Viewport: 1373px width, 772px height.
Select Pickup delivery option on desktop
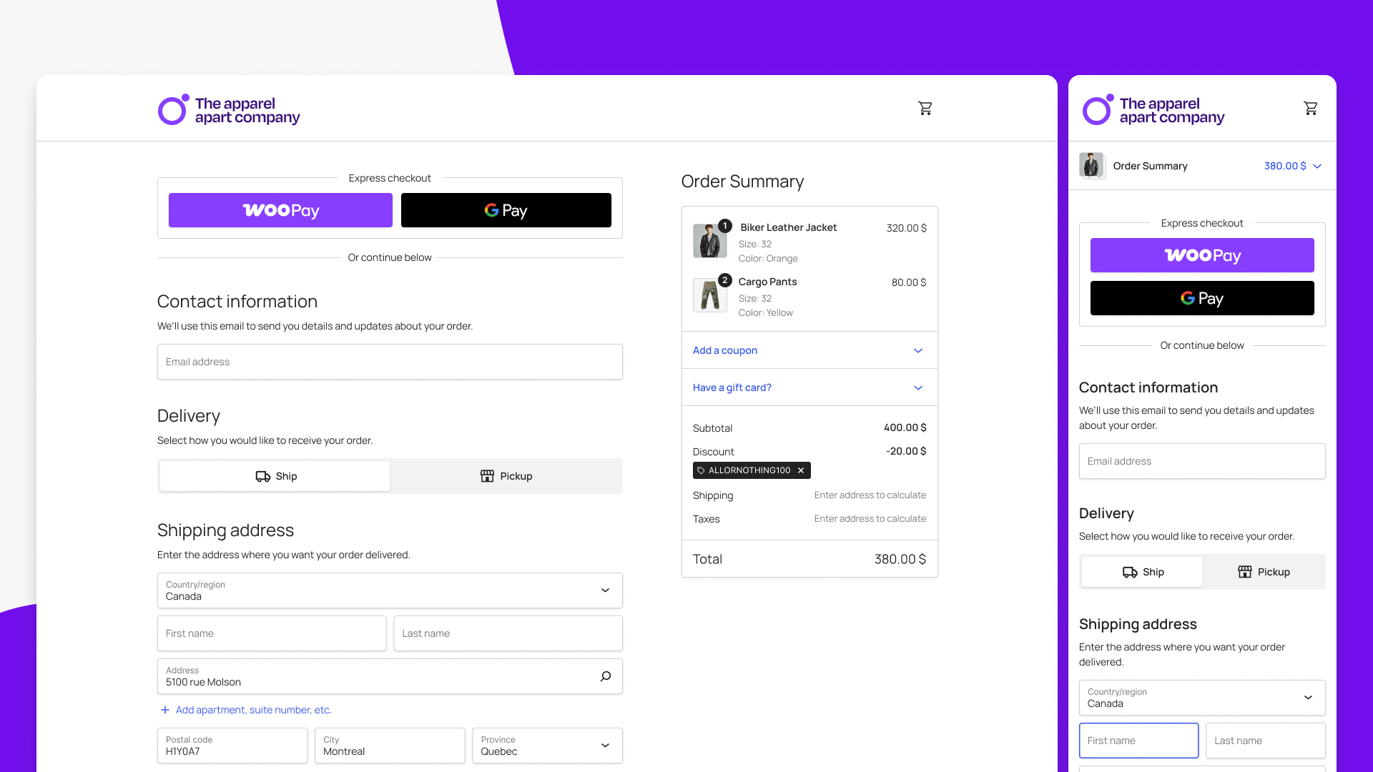click(x=506, y=476)
